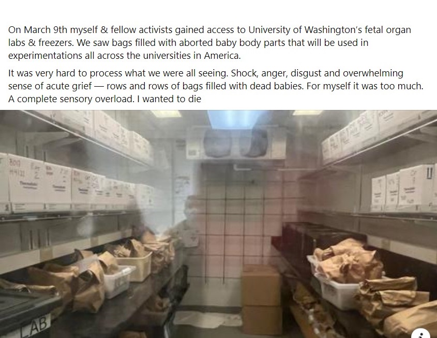
Task: Click the cooling unit fans near the ceiling
Action: pyautogui.click(x=236, y=143)
